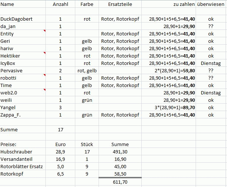Screen dimensions: 227x187
Task: Select the Rotorblätter Ersatz label cell
Action: coord(22,167)
